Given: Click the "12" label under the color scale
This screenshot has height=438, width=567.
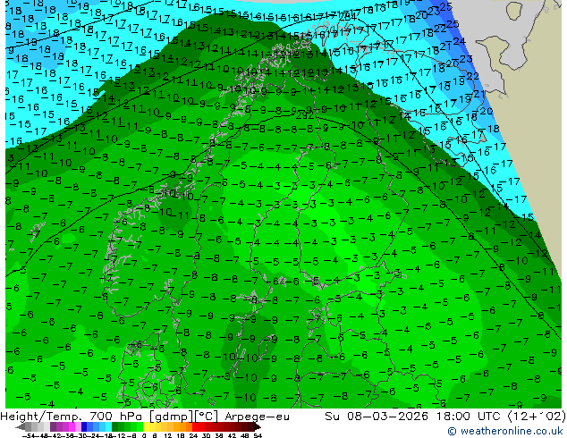Looking at the screenshot, I should pyautogui.click(x=168, y=436).
